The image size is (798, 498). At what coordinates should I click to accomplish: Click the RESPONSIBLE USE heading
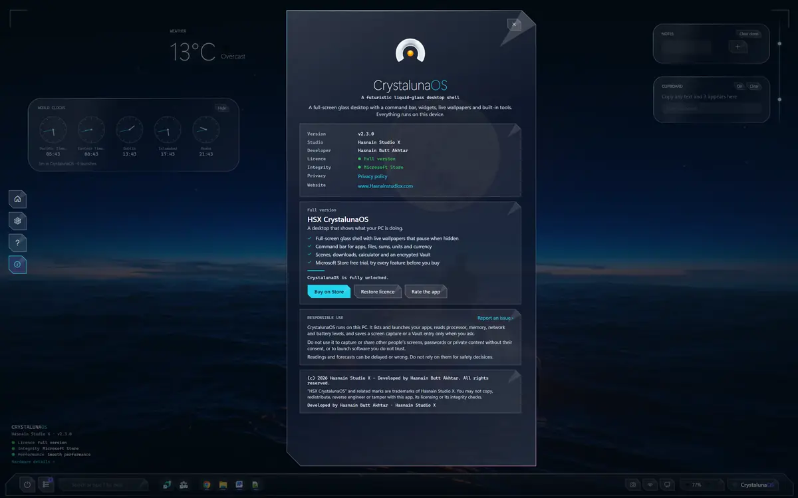[x=325, y=318]
